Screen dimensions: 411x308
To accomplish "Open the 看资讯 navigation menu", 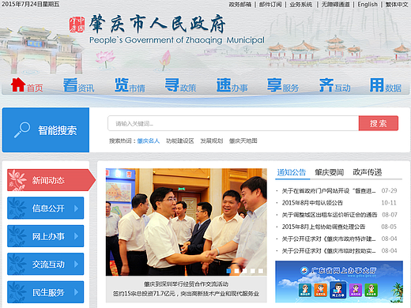I will (x=78, y=85).
